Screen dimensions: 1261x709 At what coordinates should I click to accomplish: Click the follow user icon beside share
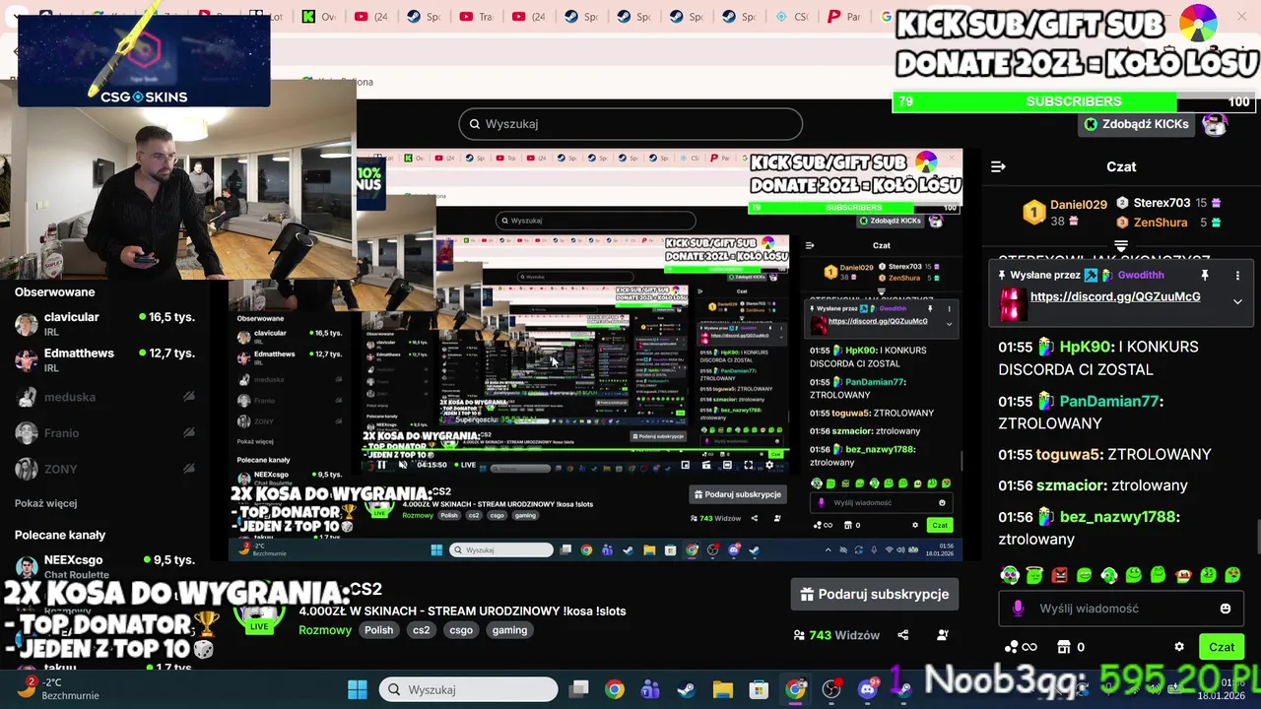coord(943,635)
